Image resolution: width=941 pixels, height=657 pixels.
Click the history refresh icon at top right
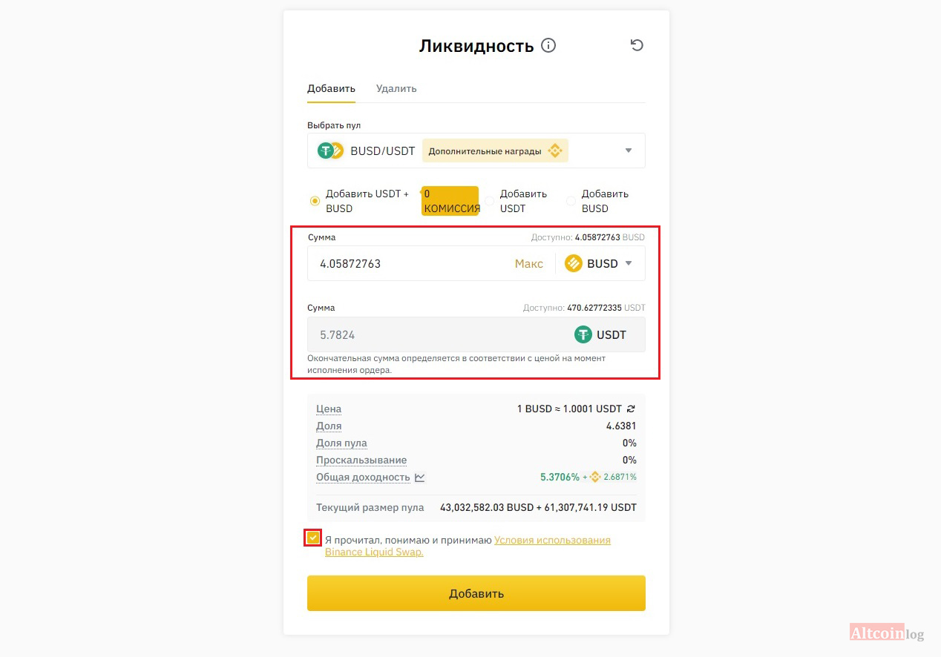coord(637,45)
